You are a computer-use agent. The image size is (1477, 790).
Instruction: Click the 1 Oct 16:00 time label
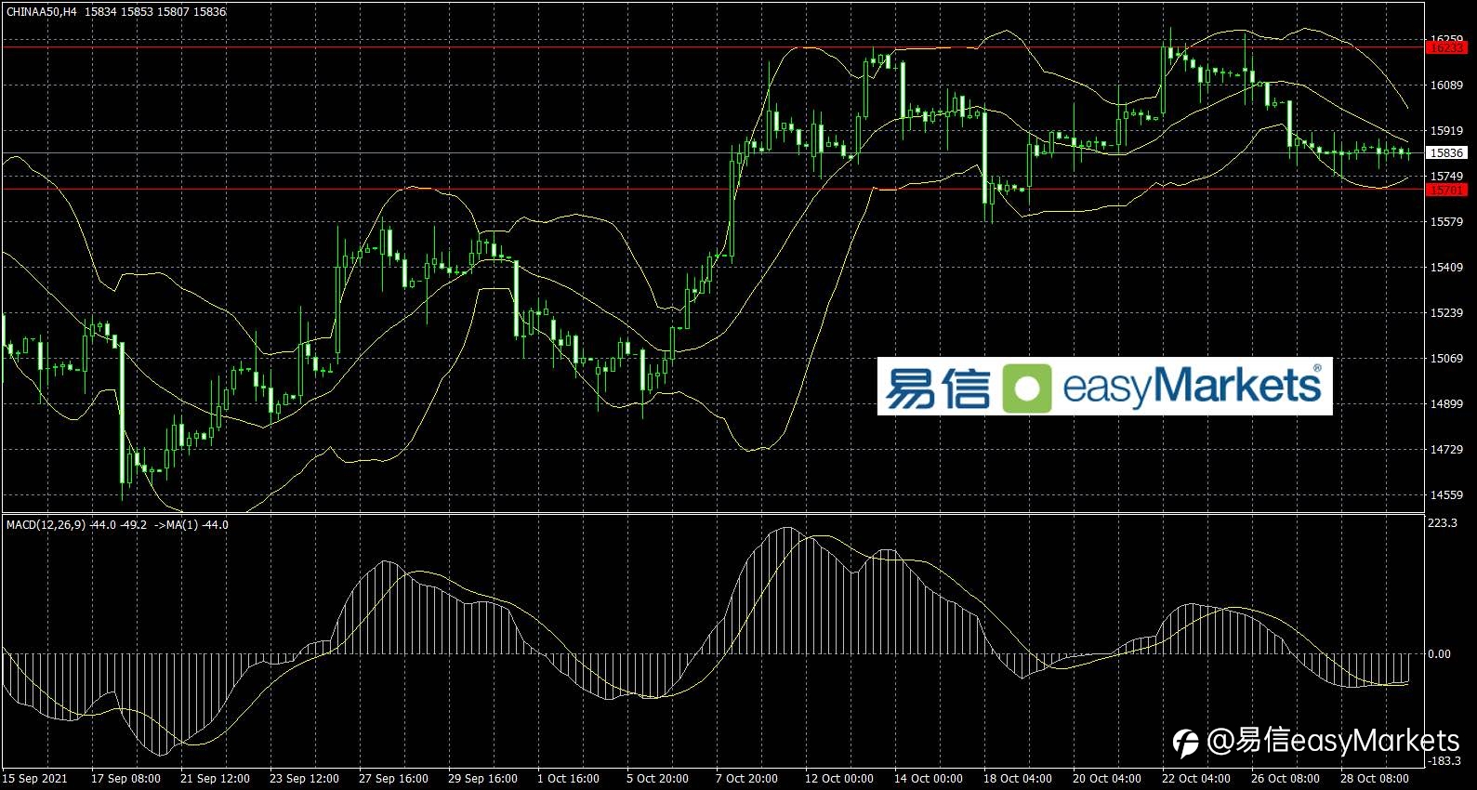pyautogui.click(x=568, y=779)
